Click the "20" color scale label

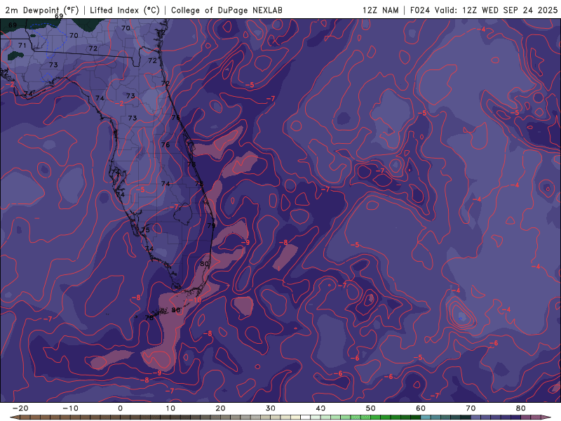[220, 408]
